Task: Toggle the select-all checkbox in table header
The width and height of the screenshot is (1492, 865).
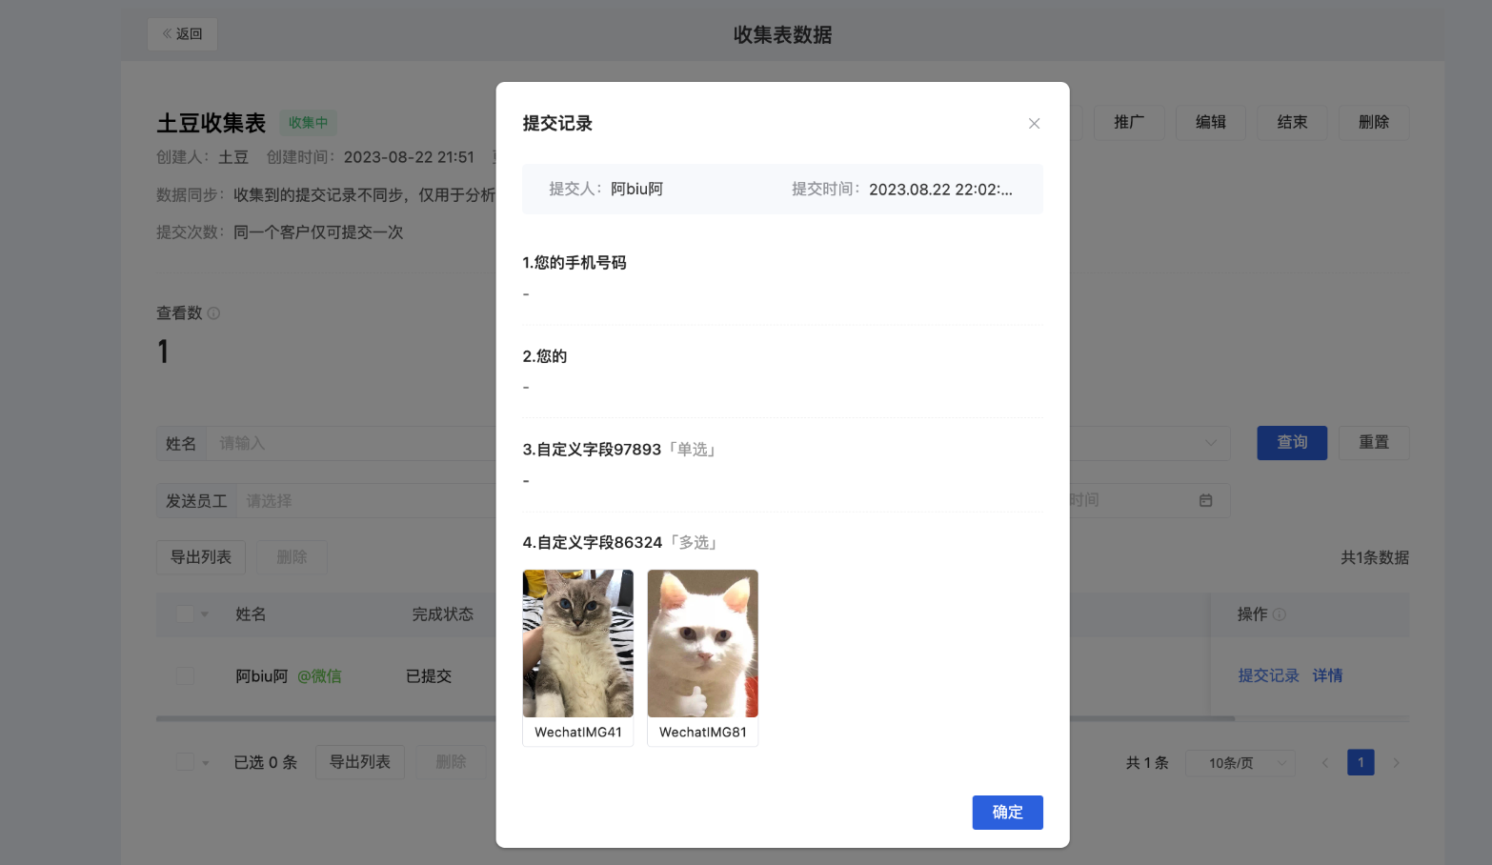Action: point(185,614)
